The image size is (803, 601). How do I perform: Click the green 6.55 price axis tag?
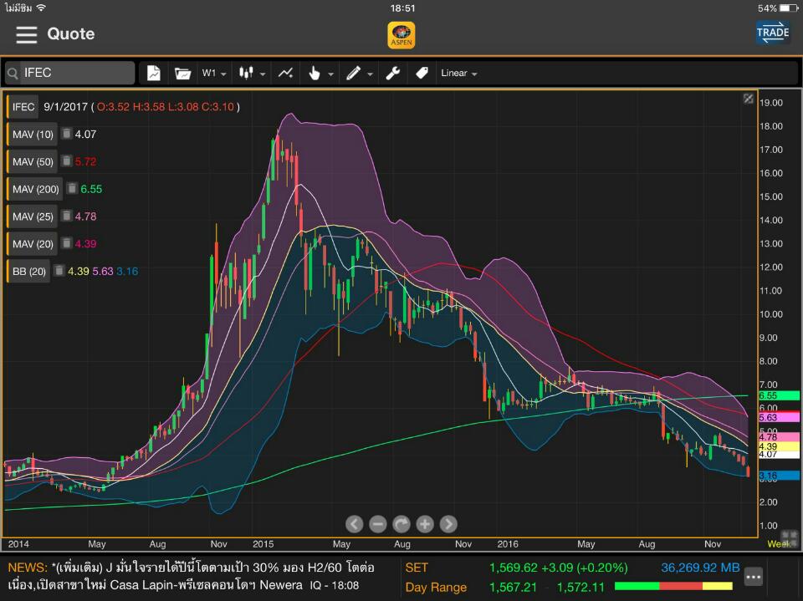(779, 395)
